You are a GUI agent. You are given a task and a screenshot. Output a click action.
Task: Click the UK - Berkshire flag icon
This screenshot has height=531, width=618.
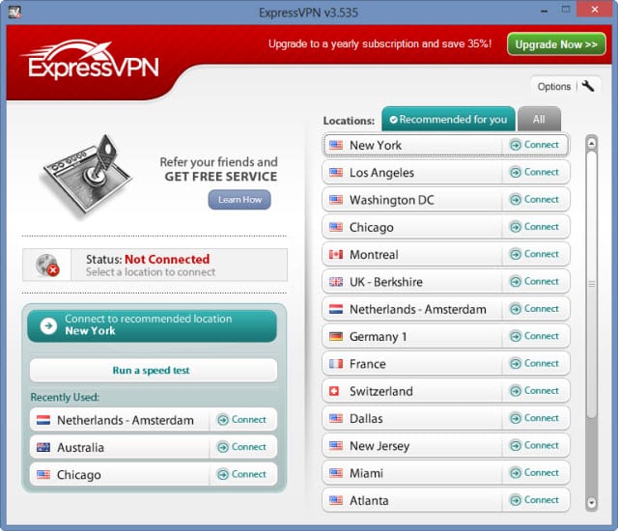336,282
